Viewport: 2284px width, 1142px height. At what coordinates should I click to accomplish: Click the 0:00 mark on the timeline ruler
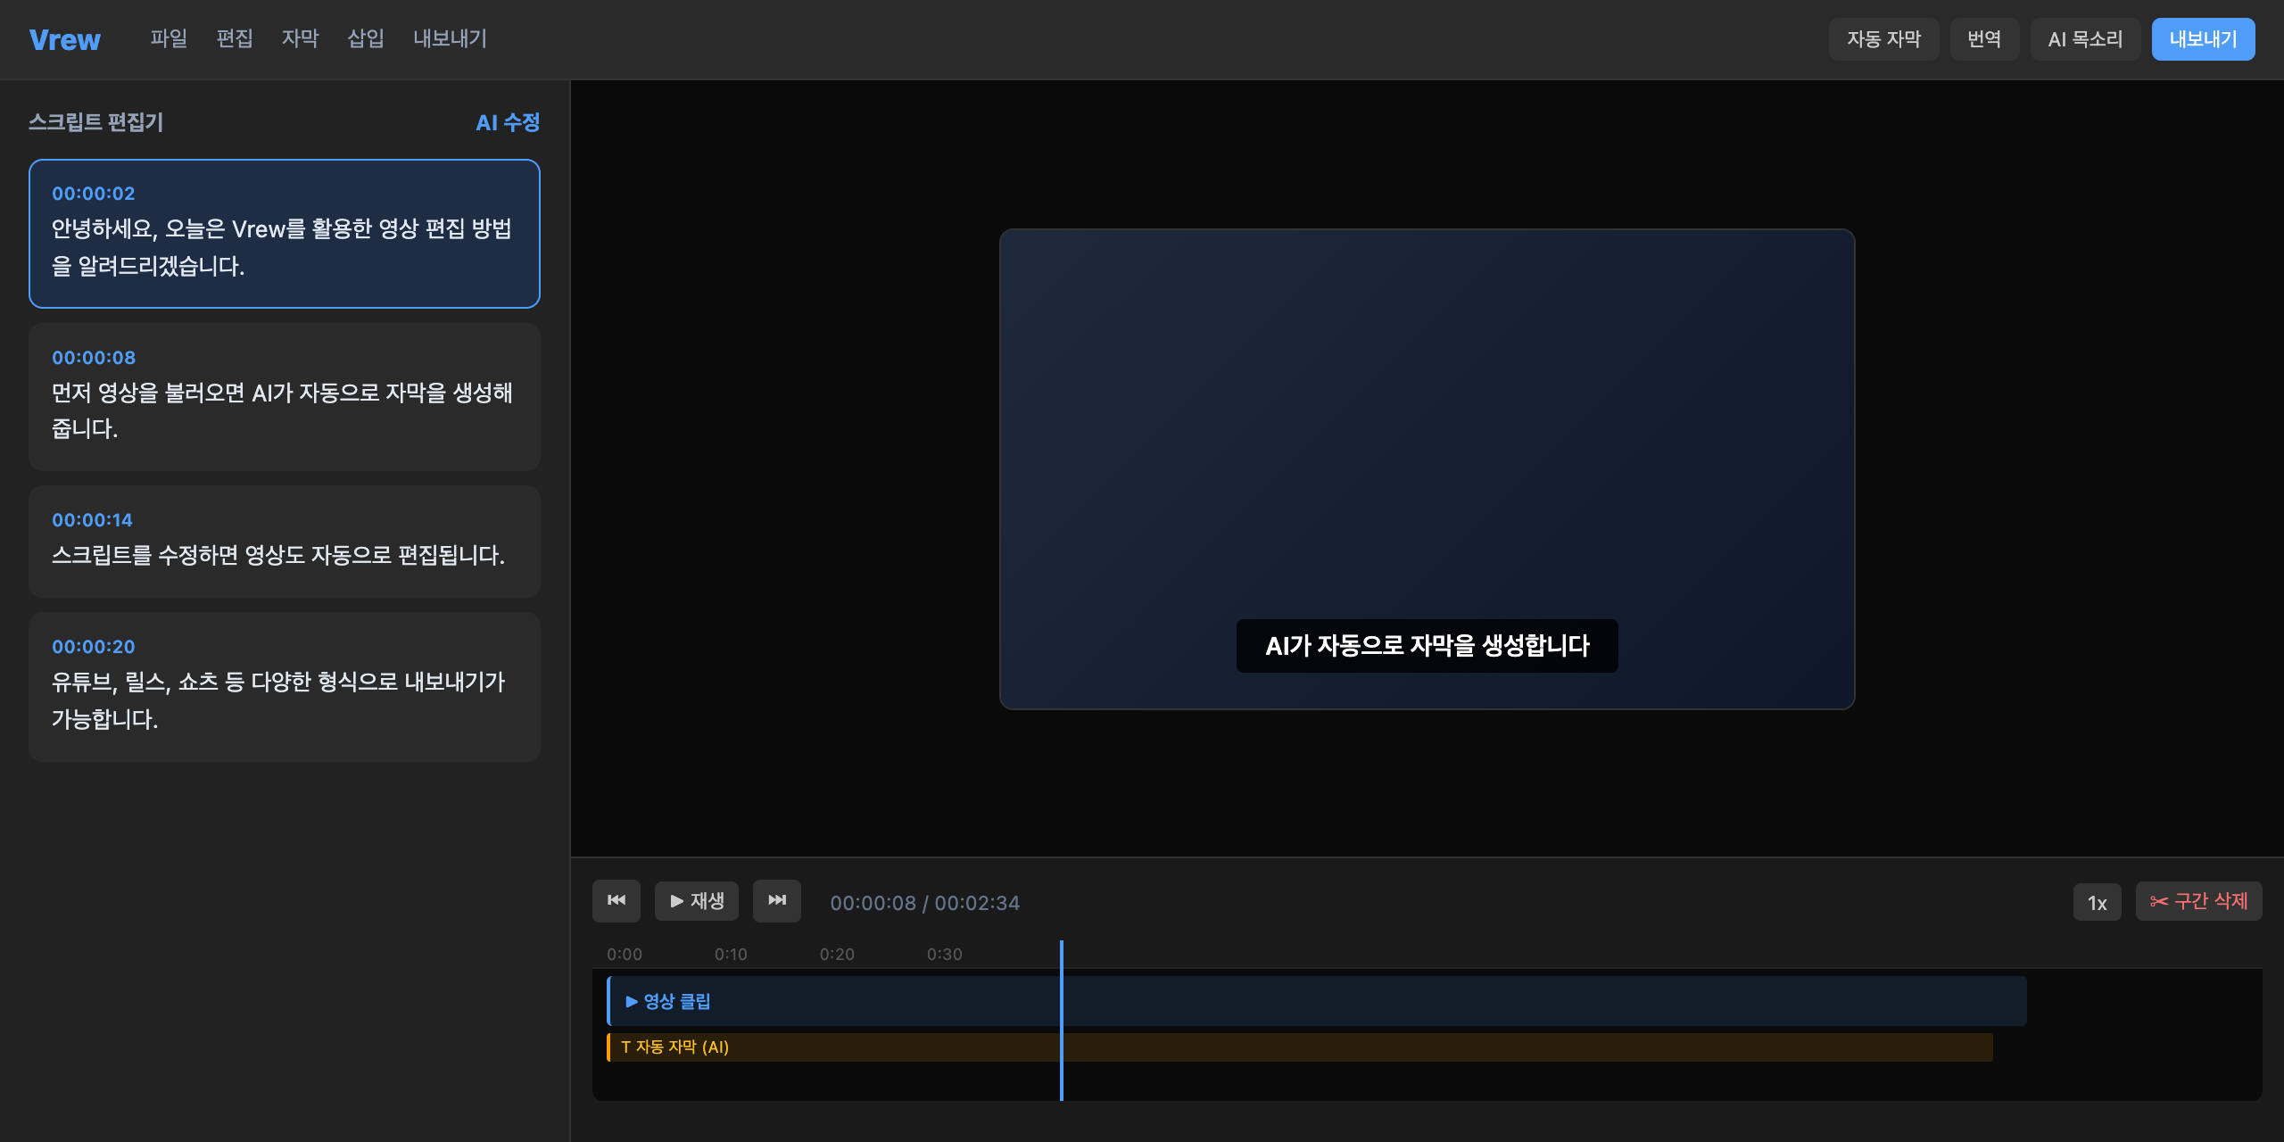pos(625,954)
